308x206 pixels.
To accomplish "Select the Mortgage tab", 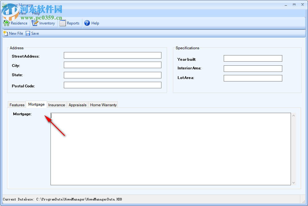I will [x=36, y=104].
